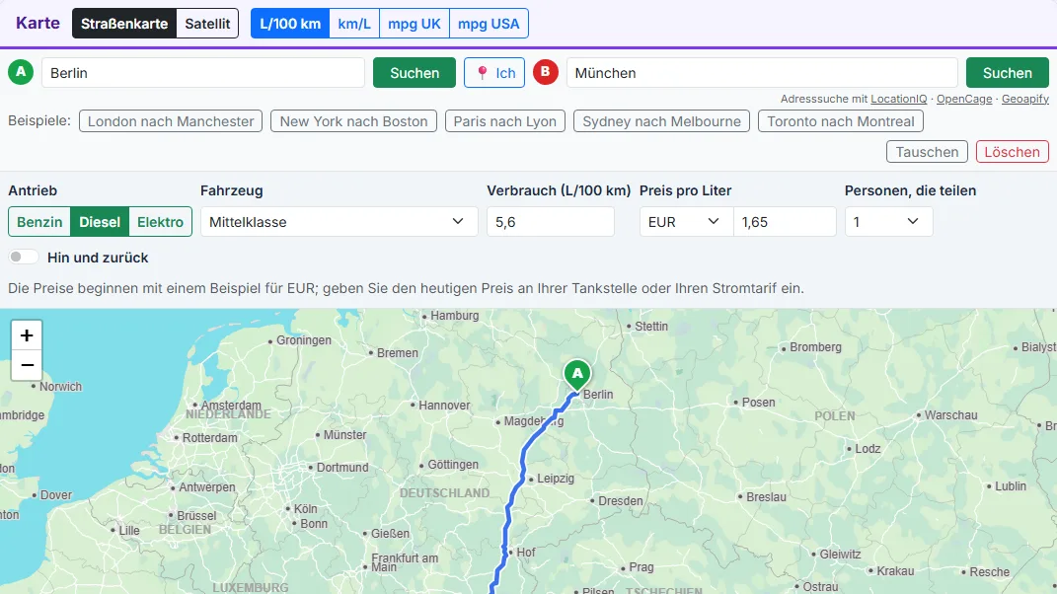Click the destination field containing München
The image size is (1057, 594).
point(762,73)
